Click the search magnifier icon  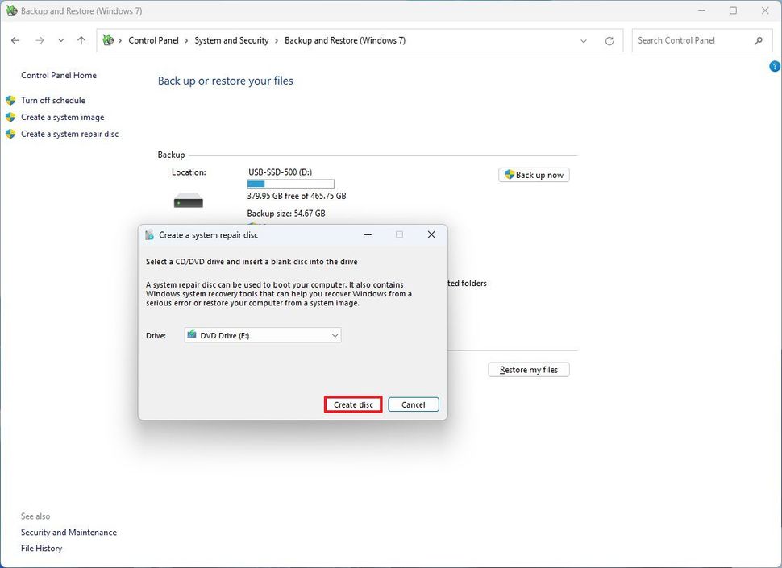coord(758,39)
